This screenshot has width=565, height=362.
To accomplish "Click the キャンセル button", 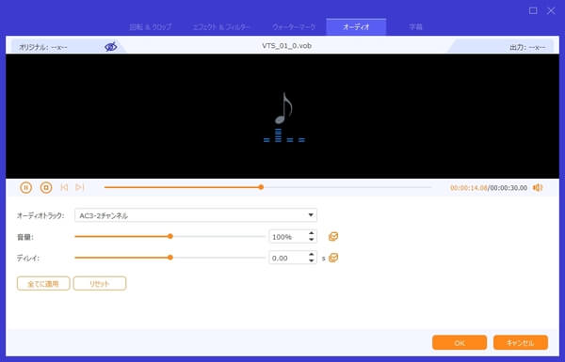I will (x=521, y=342).
